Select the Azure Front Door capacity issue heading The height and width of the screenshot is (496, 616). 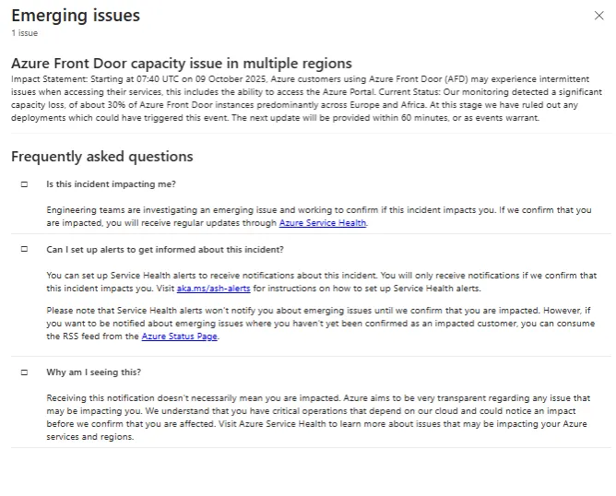(x=182, y=64)
